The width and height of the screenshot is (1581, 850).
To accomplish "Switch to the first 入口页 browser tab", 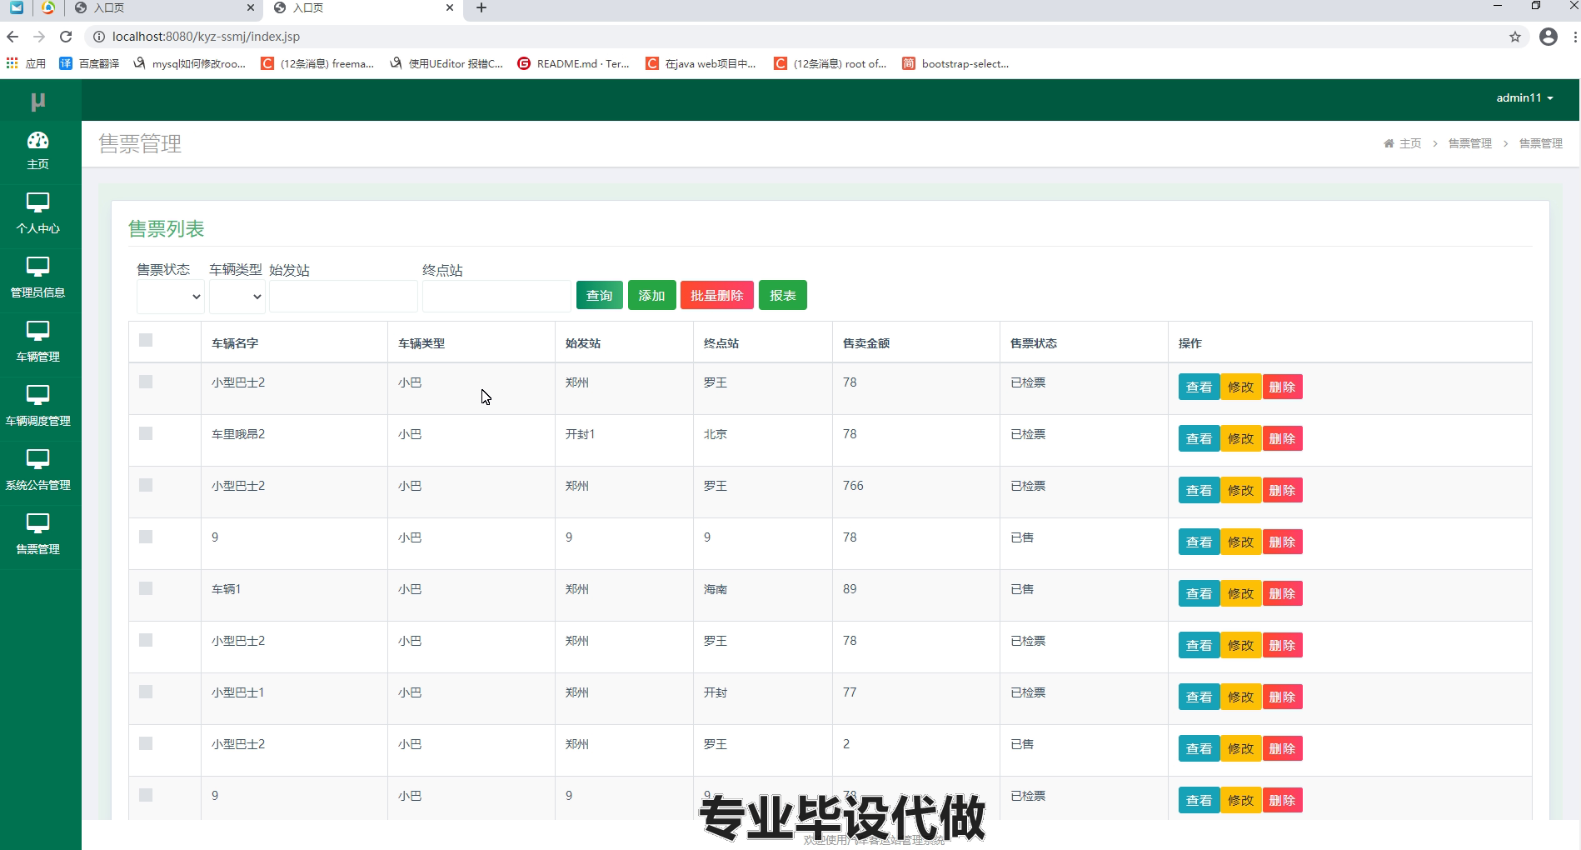I will point(162,8).
